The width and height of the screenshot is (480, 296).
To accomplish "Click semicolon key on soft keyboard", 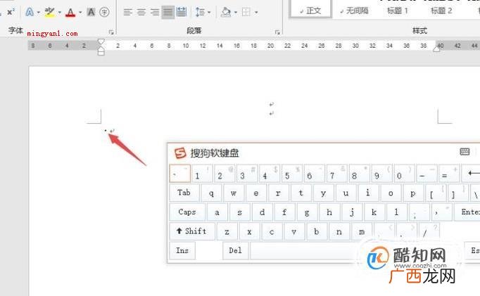I will tap(419, 212).
